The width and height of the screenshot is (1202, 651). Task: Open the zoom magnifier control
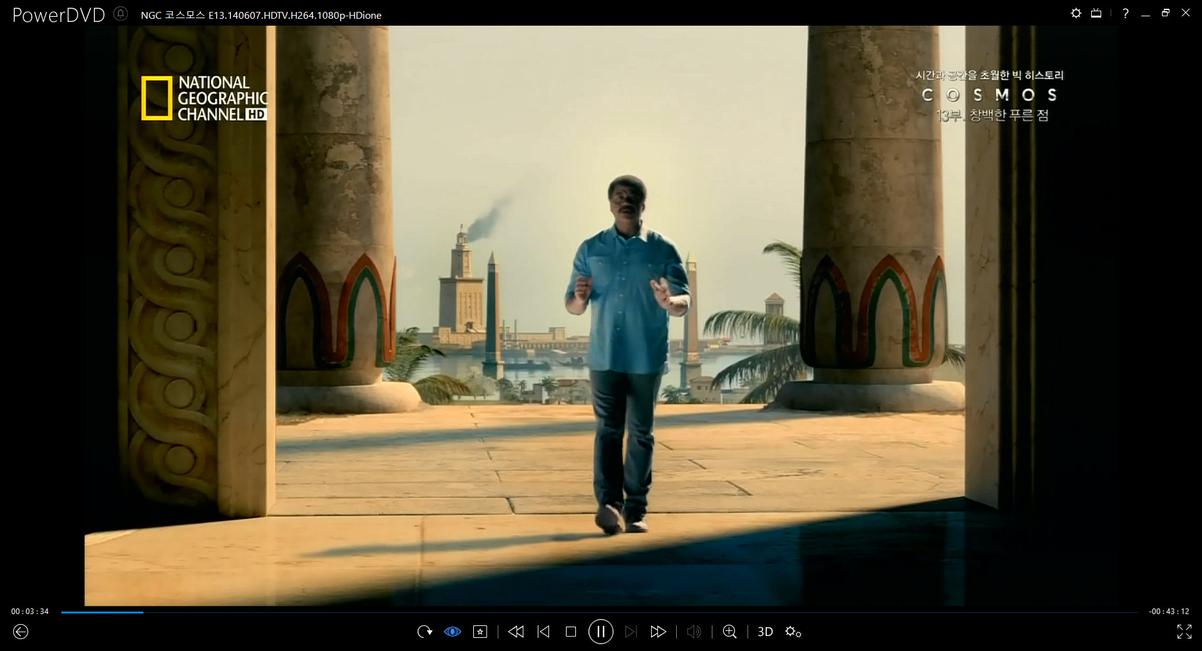729,632
